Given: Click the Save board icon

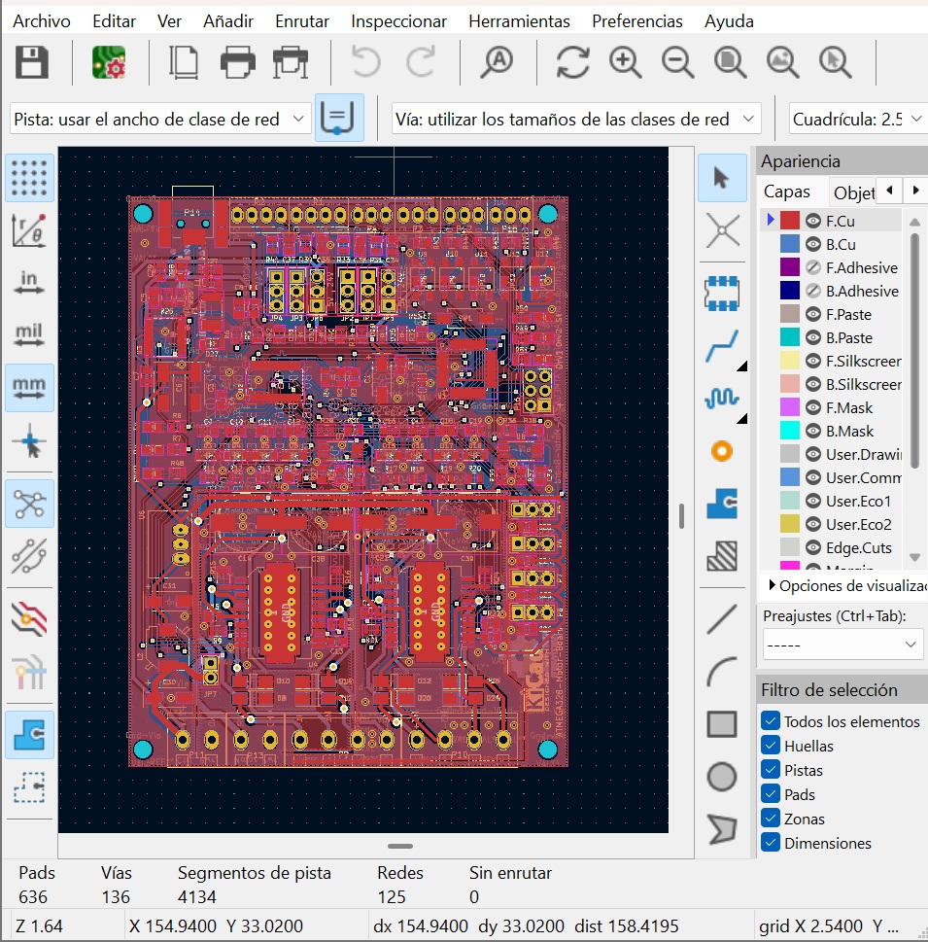Looking at the screenshot, I should [32, 63].
